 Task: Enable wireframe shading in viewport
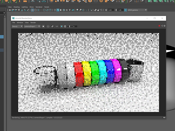55,10
